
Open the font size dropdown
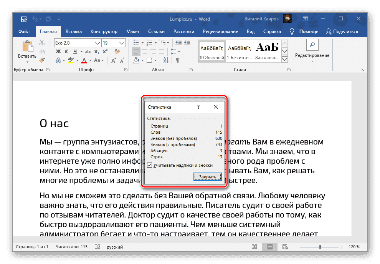click(114, 43)
